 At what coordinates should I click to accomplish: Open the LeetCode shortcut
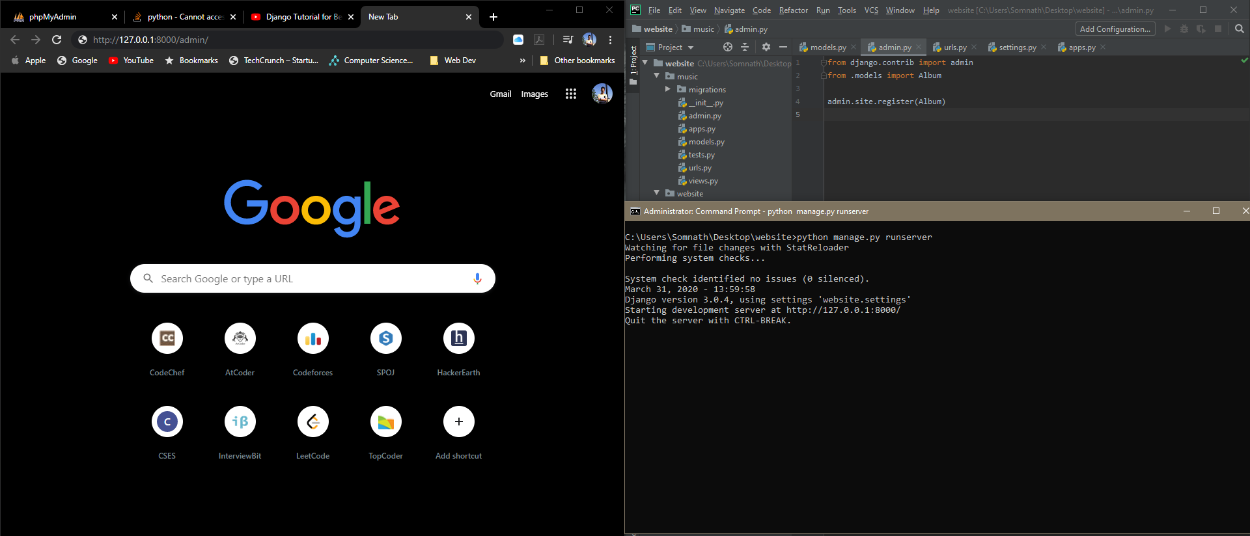313,422
